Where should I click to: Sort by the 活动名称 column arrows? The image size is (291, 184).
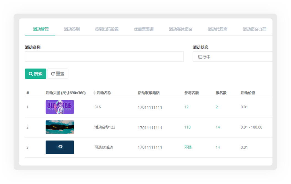coord(95,93)
